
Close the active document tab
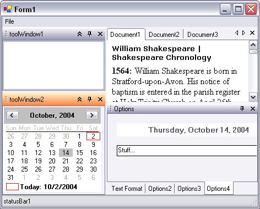(252, 33)
